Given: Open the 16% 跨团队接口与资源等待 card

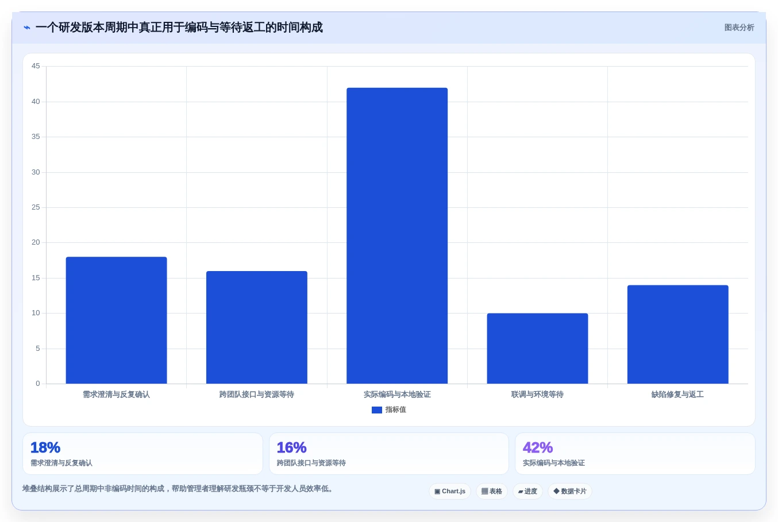Looking at the screenshot, I should click(389, 454).
